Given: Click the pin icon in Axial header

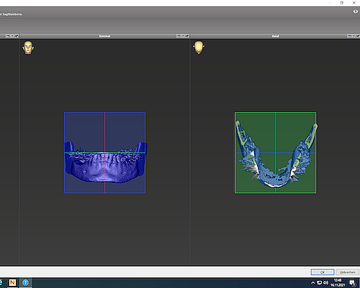Looking at the screenshot, I should [358, 36].
